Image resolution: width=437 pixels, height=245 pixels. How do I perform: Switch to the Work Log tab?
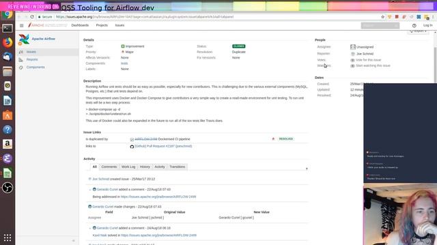point(128,167)
